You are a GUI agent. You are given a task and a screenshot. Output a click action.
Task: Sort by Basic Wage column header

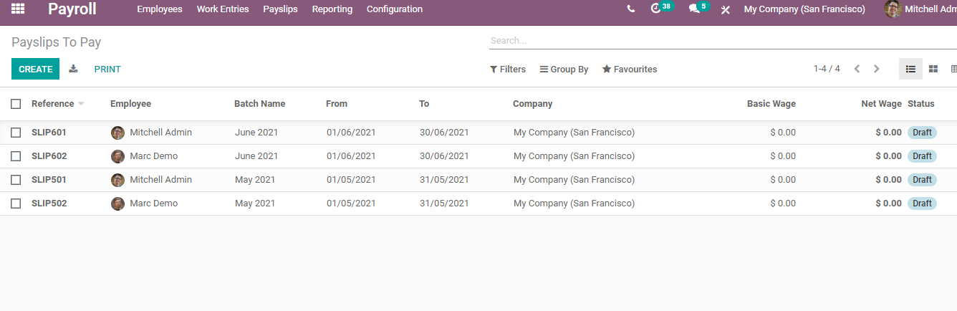click(x=771, y=104)
